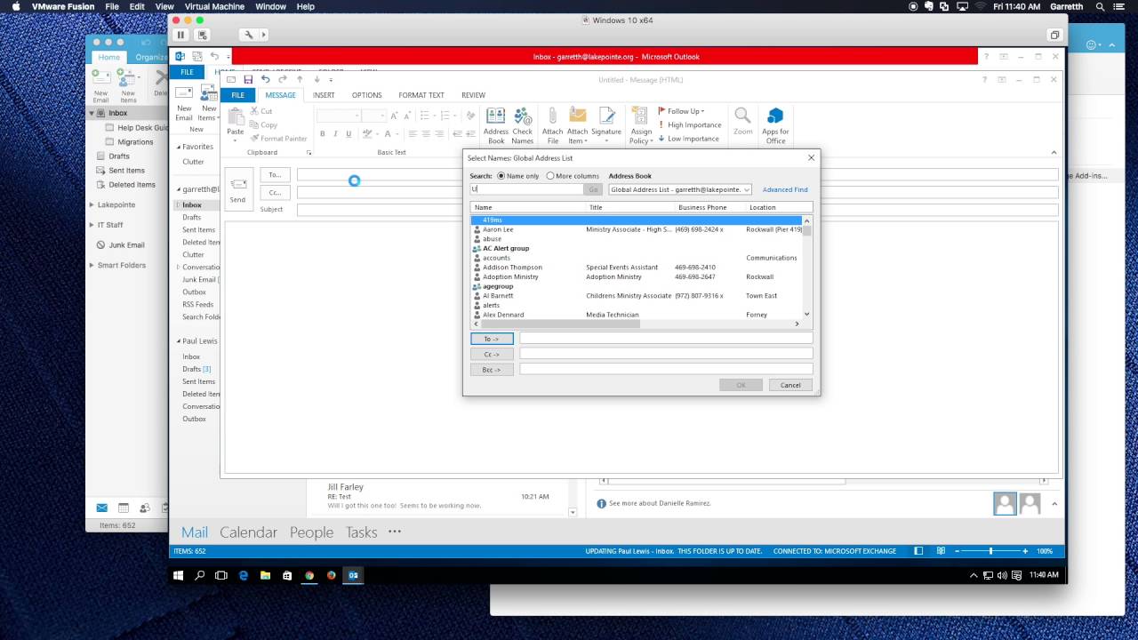
Task: Expand Smart Folders in Mac Outlook
Action: (92, 265)
